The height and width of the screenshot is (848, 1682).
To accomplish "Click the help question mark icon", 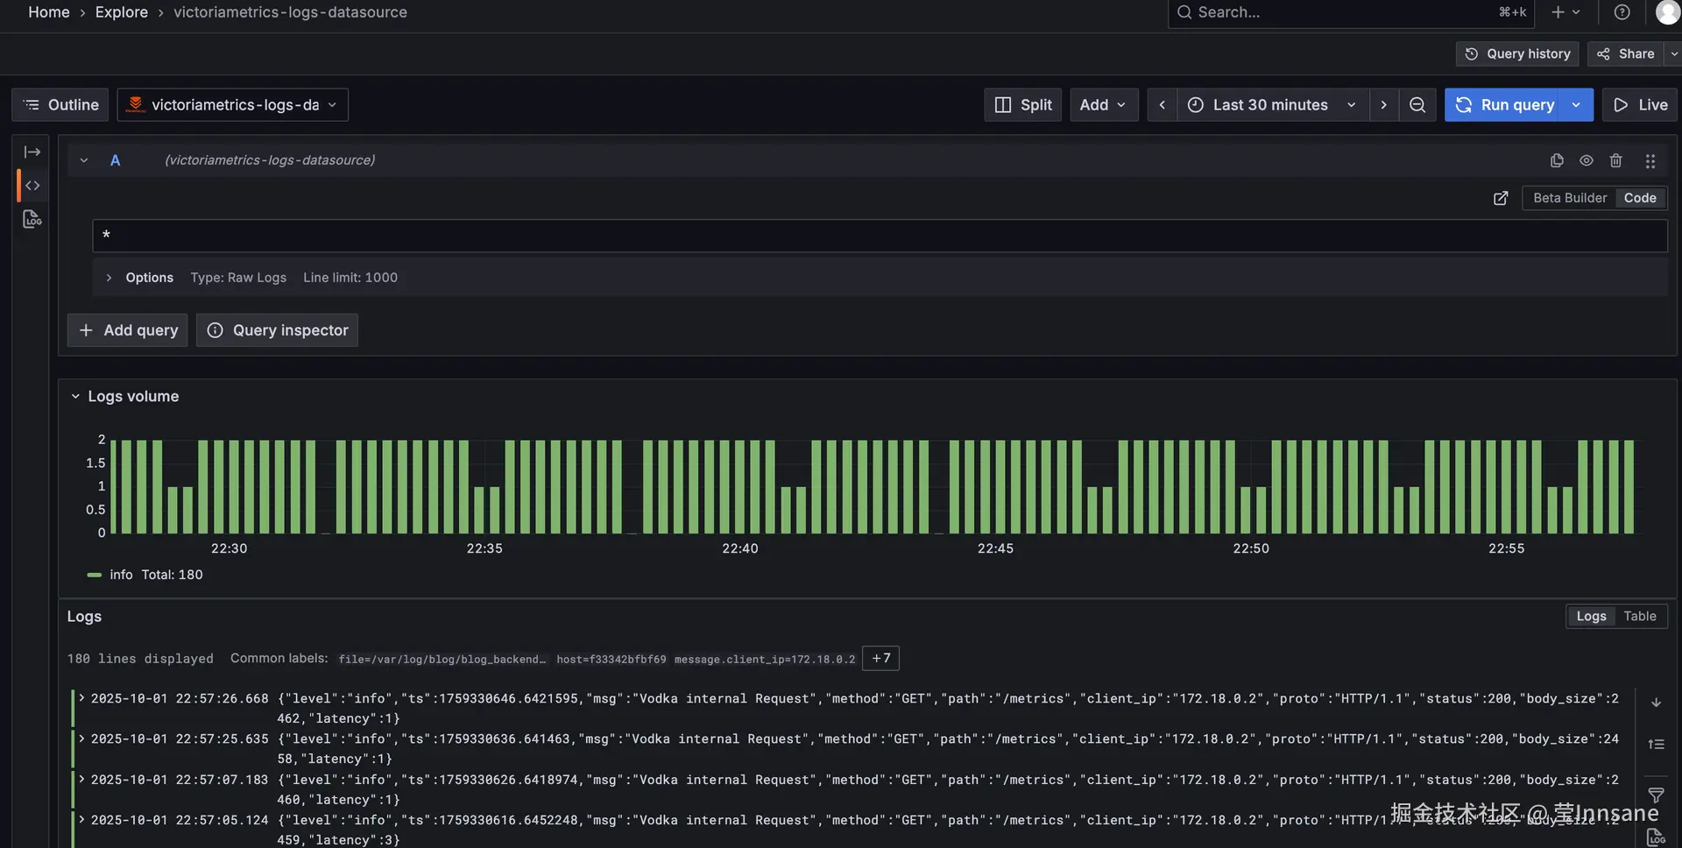I will [x=1622, y=12].
